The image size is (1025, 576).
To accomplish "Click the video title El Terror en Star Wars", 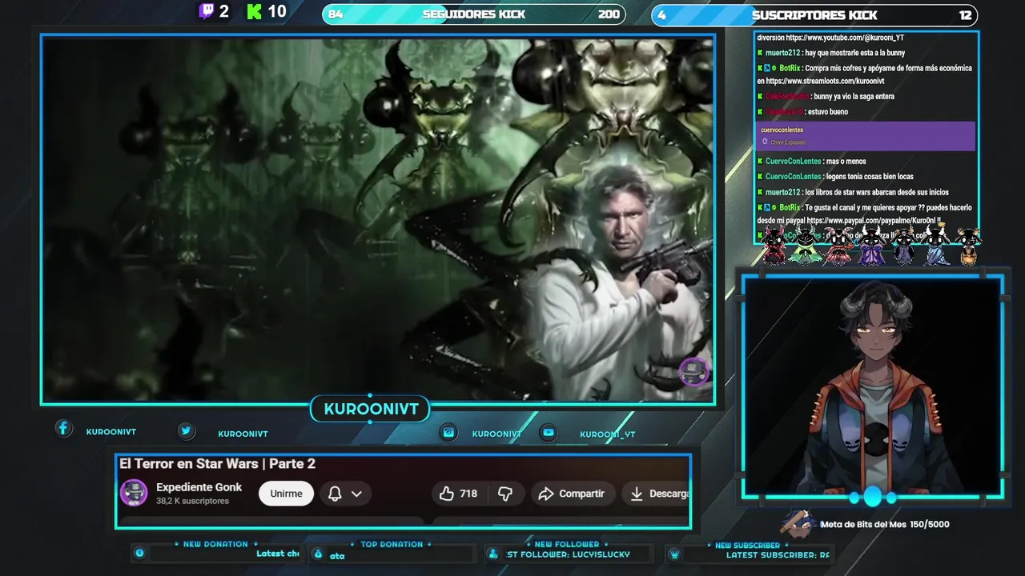I will [217, 463].
